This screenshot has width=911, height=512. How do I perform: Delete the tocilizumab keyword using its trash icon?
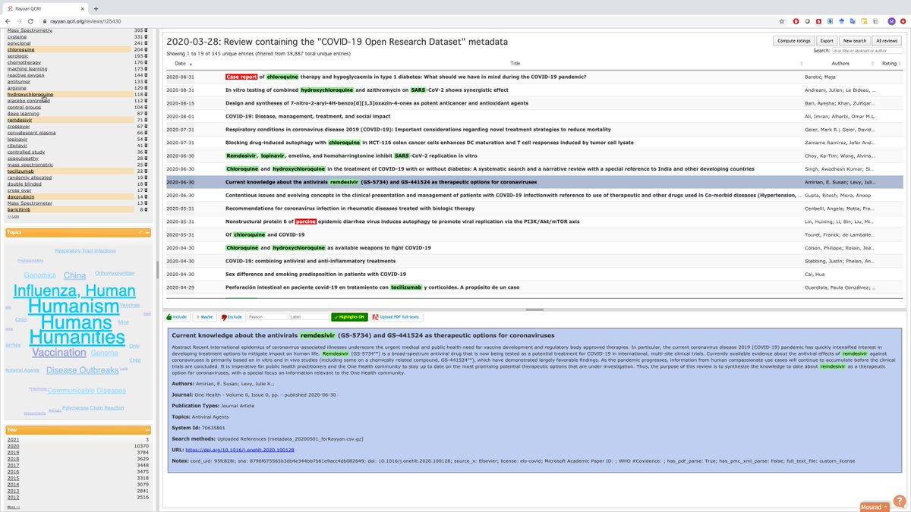(x=146, y=171)
